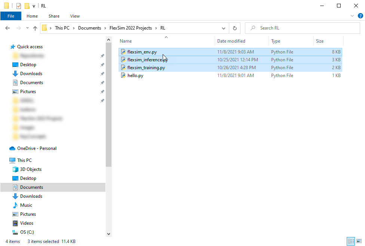Open the Recent locations dropdown arrow
Viewport: 365px width, 246px height.
coord(27,28)
